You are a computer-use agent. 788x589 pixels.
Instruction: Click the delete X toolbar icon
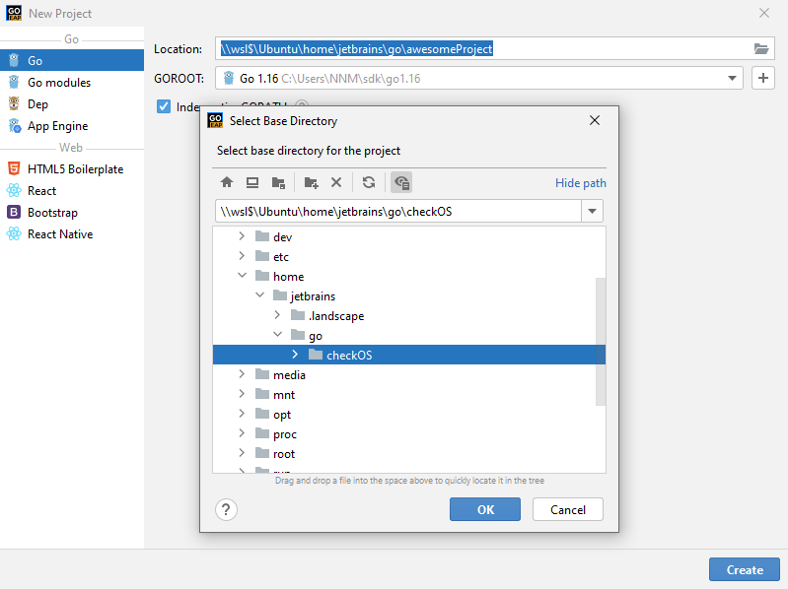(336, 182)
